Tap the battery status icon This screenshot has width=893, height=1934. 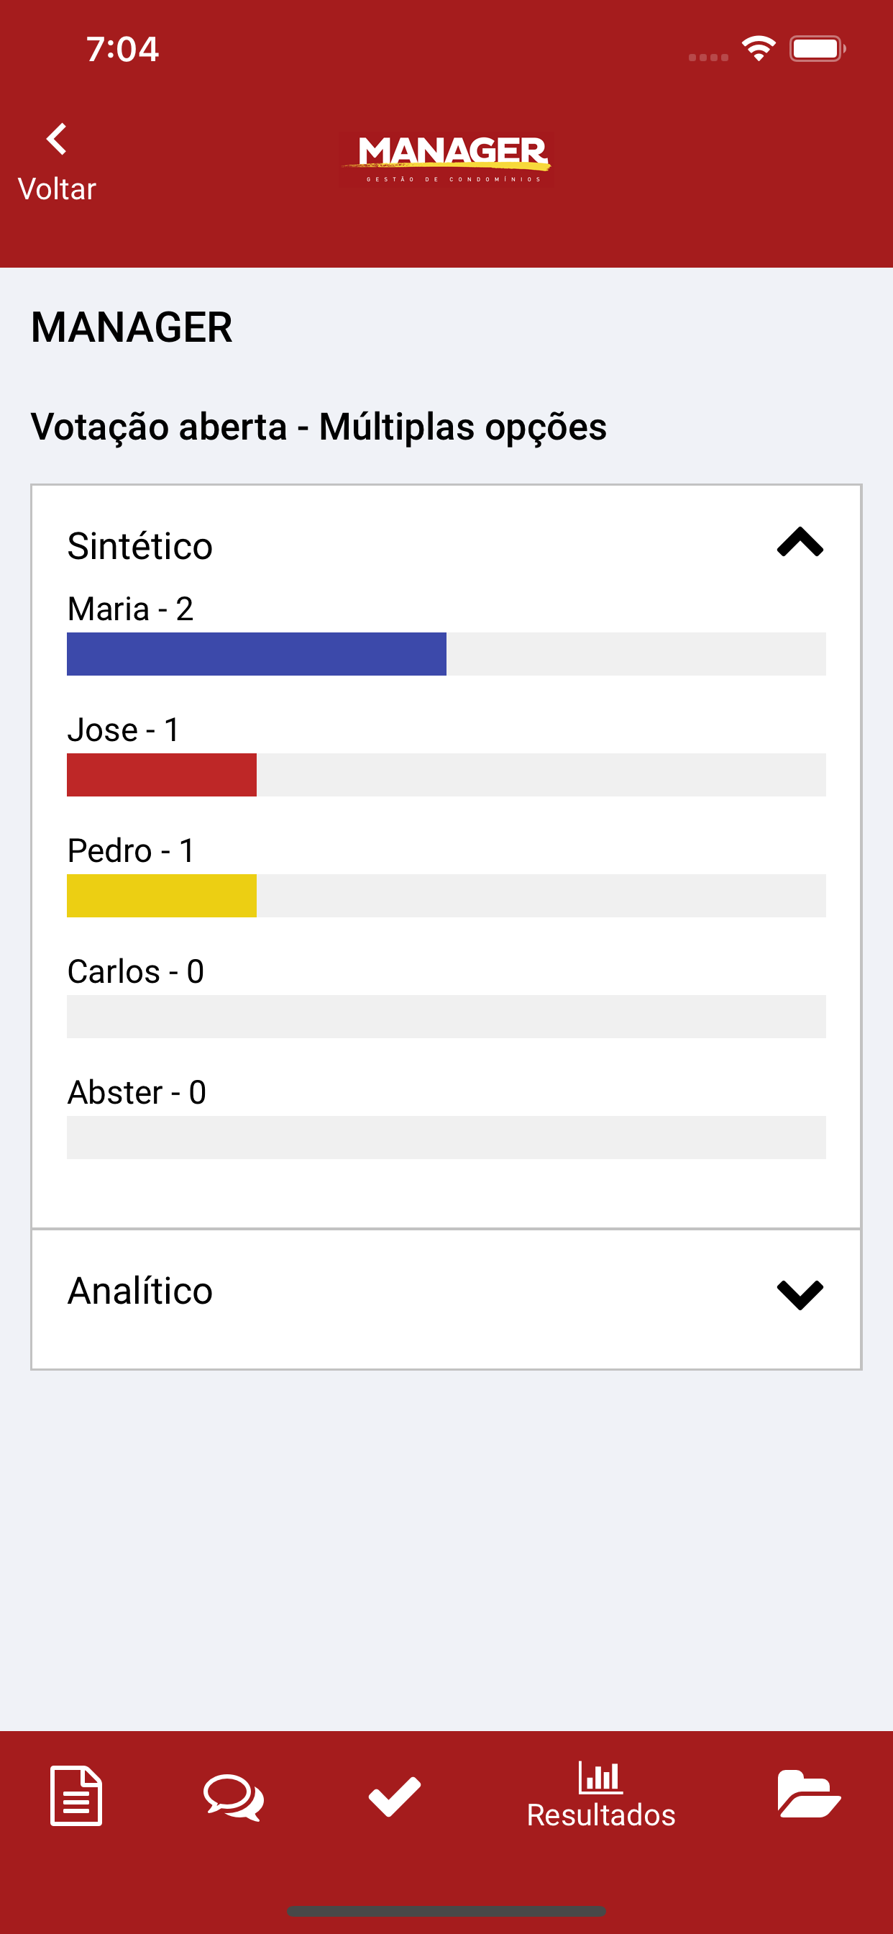pos(818,49)
